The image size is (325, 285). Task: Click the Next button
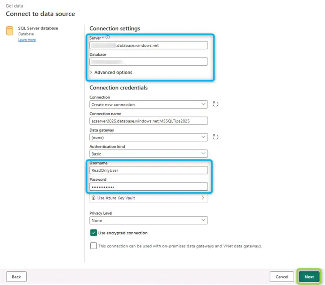point(309,277)
